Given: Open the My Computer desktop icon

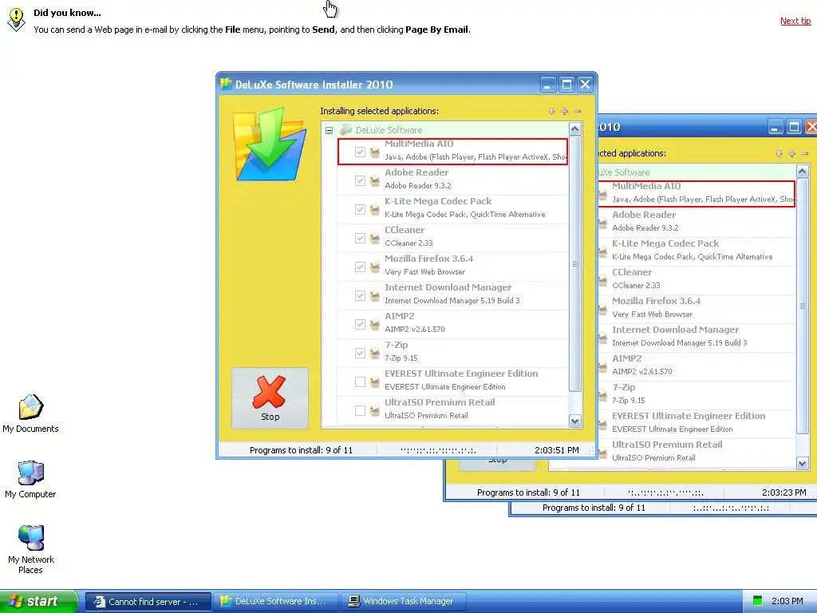Looking at the screenshot, I should [x=31, y=473].
